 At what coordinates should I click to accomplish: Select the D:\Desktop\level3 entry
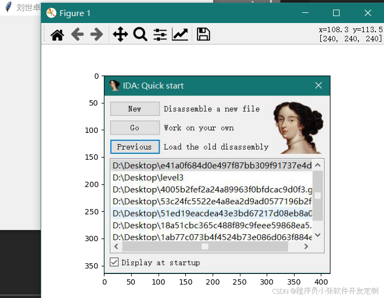pos(212,177)
